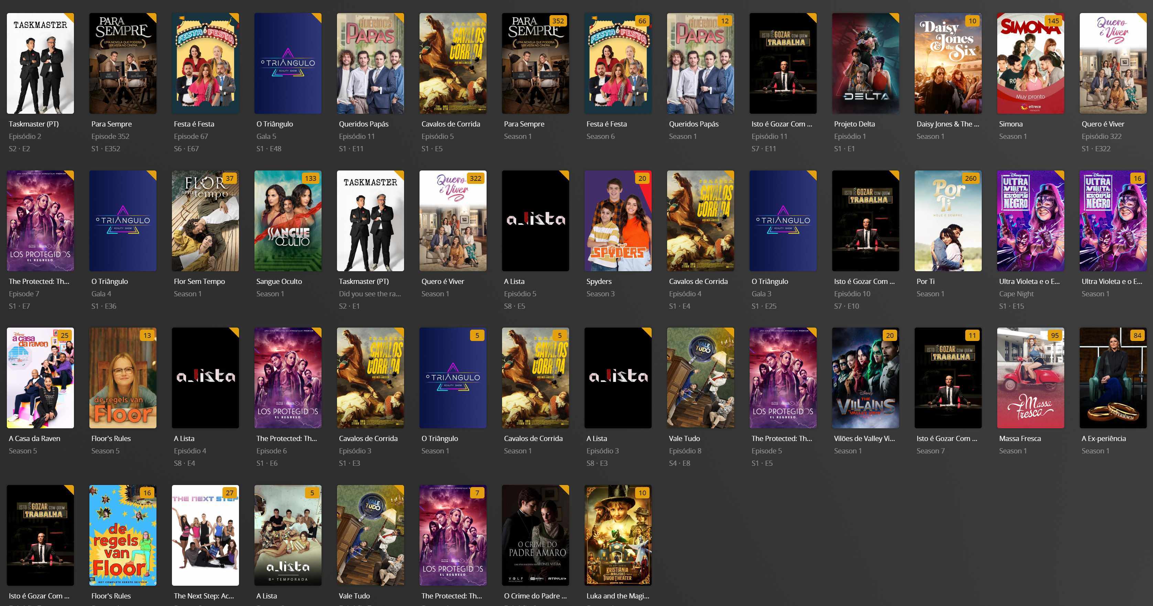Click the 95 badge on Massa Fresca
This screenshot has height=606, width=1153.
coord(1055,335)
